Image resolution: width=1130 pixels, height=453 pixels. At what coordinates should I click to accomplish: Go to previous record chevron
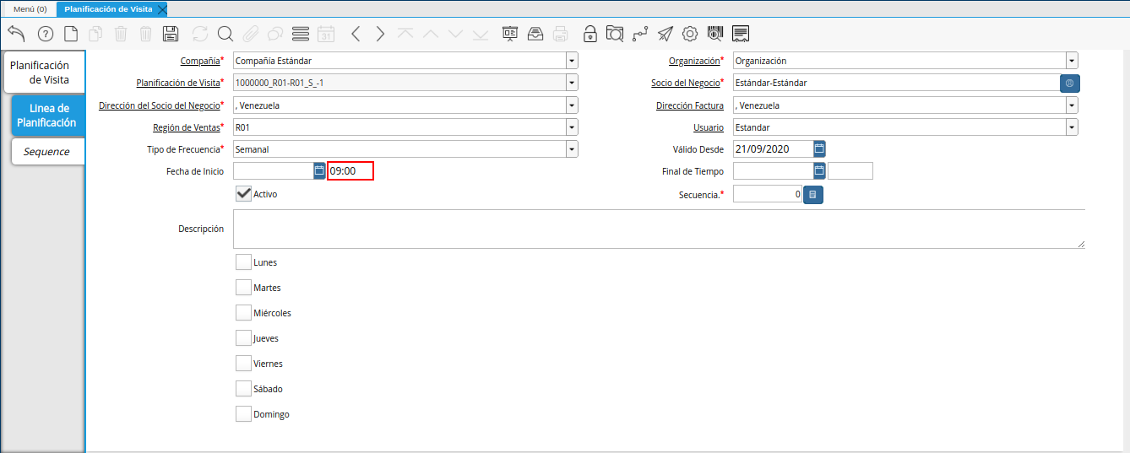pyautogui.click(x=356, y=34)
